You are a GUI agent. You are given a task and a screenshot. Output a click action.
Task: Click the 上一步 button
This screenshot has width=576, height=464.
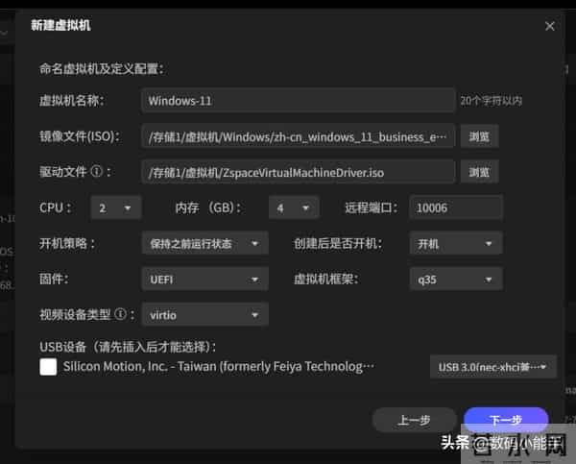click(x=415, y=420)
